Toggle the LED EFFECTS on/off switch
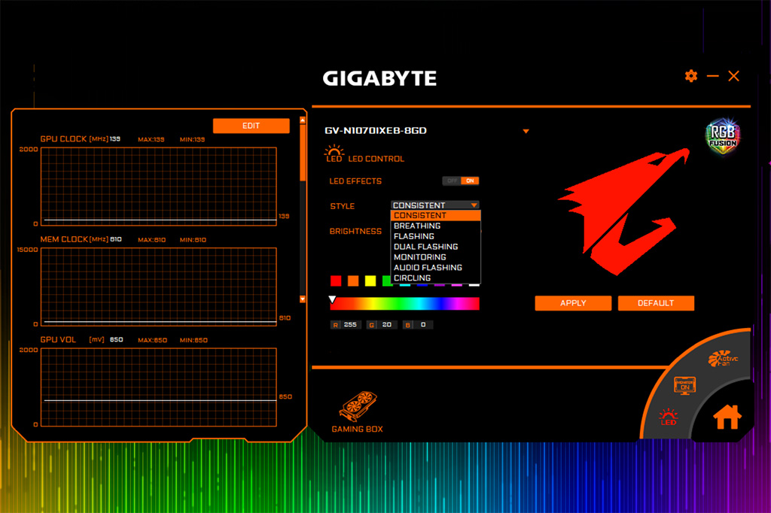The width and height of the screenshot is (771, 513). pos(461,181)
